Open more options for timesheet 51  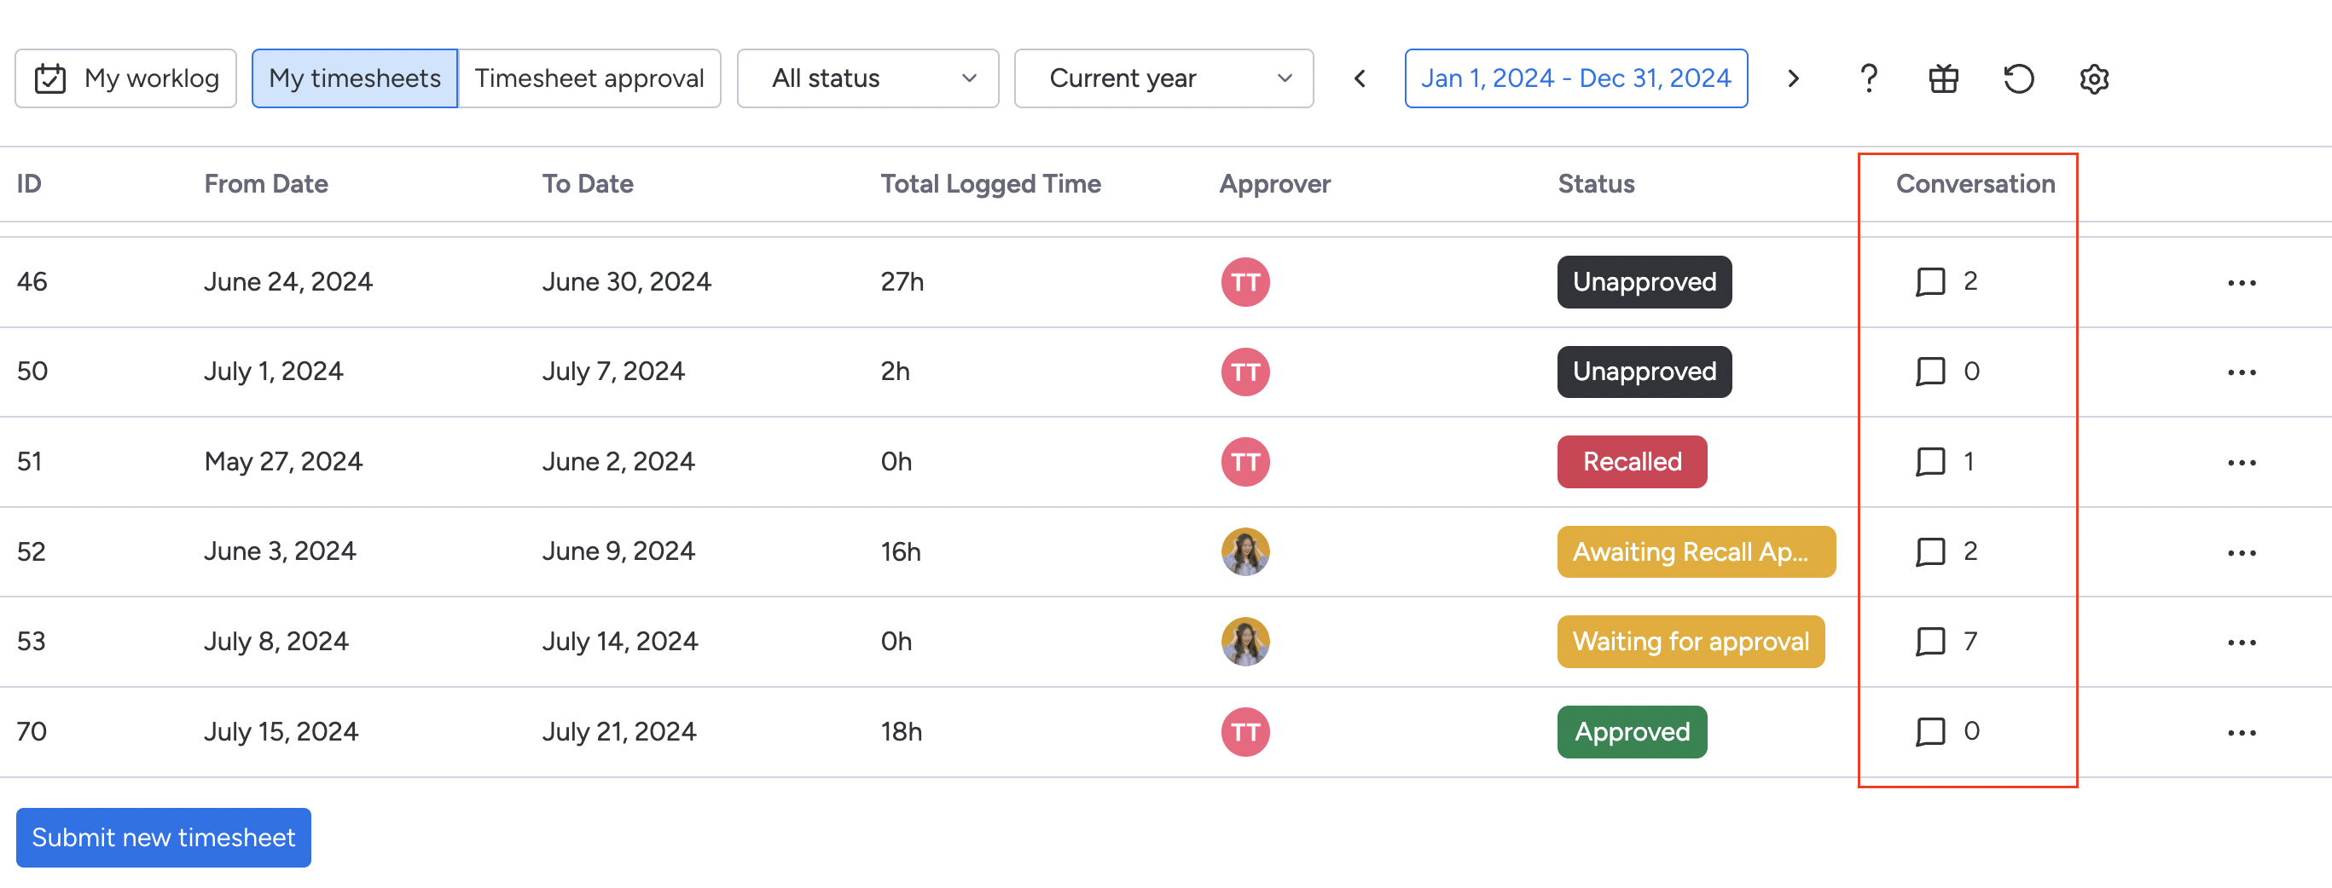click(2242, 463)
